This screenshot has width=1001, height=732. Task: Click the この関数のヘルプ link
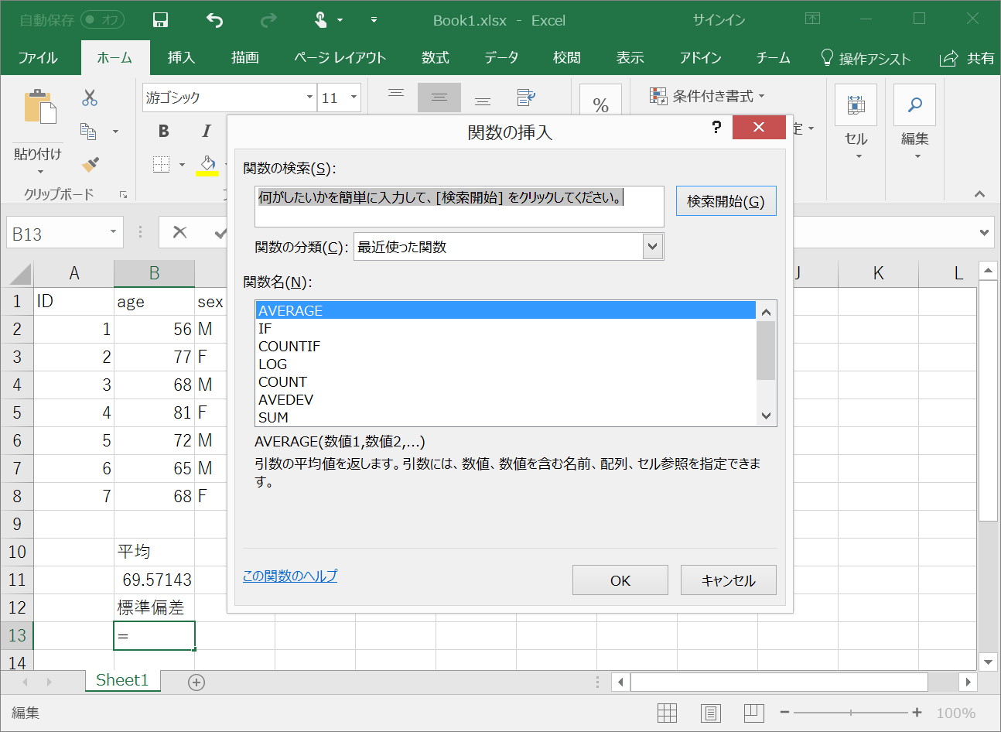(x=289, y=577)
